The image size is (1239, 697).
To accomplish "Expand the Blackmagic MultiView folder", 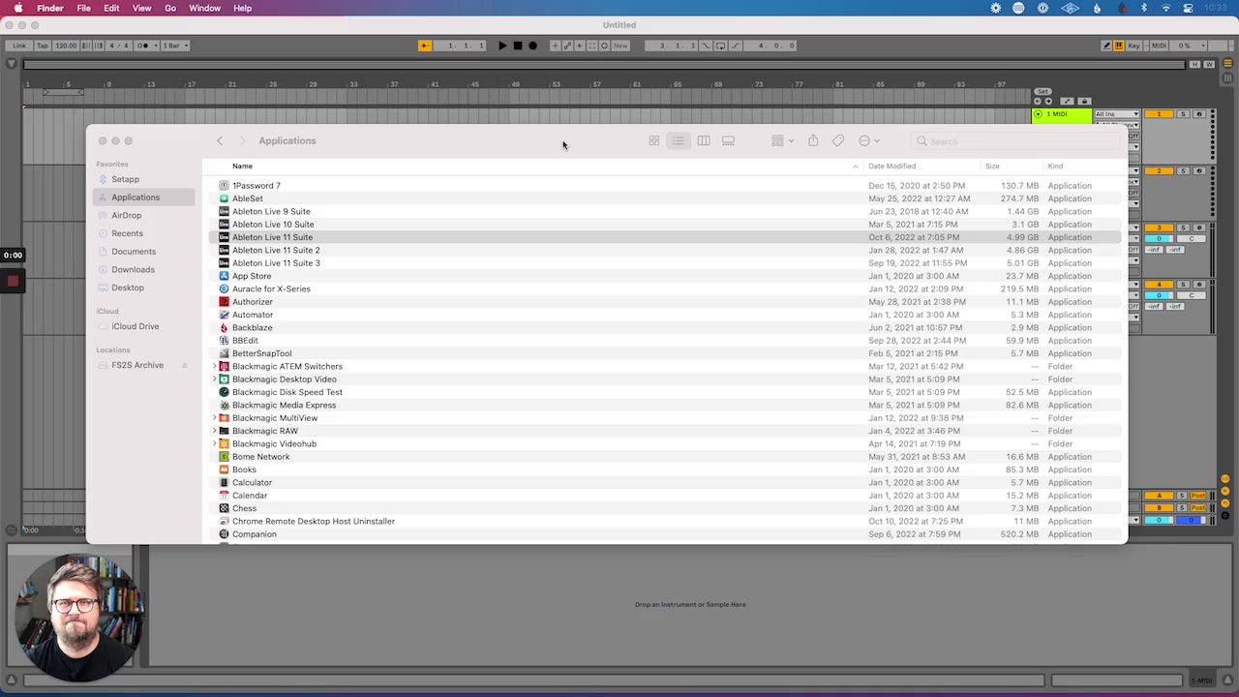I will coord(215,418).
